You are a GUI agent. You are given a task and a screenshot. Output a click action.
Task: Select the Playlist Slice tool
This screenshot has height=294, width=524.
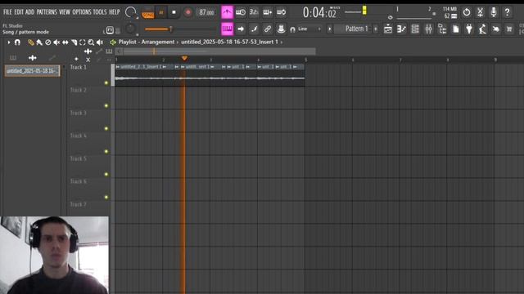[x=74, y=42]
